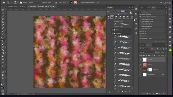Expand the floral tulle brush folder
The height and width of the screenshot is (97, 173).
pyautogui.click(x=112, y=30)
